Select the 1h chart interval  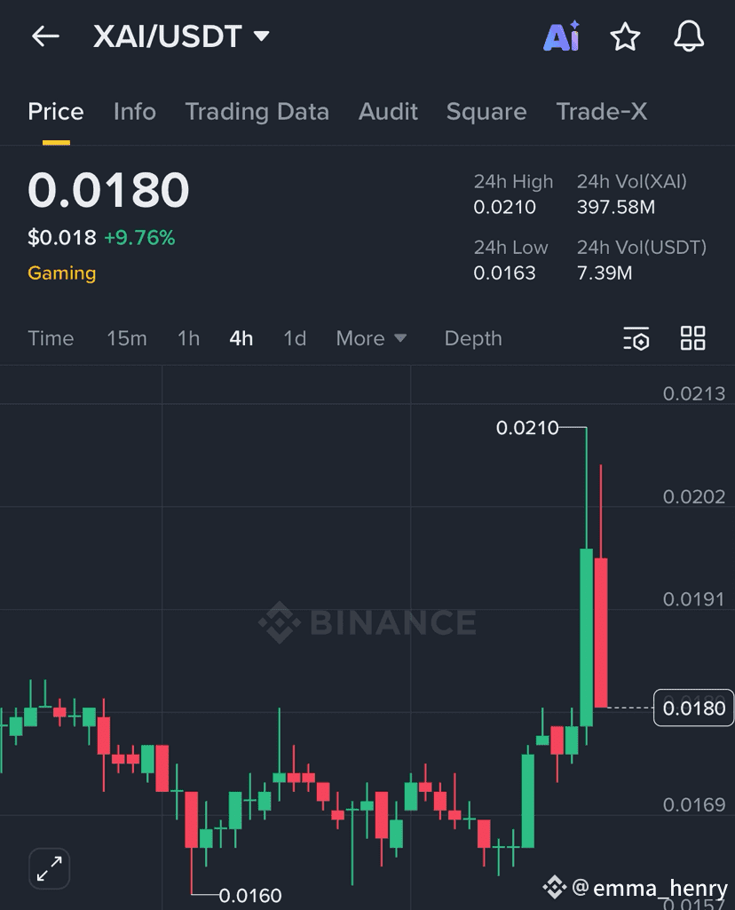pos(188,338)
